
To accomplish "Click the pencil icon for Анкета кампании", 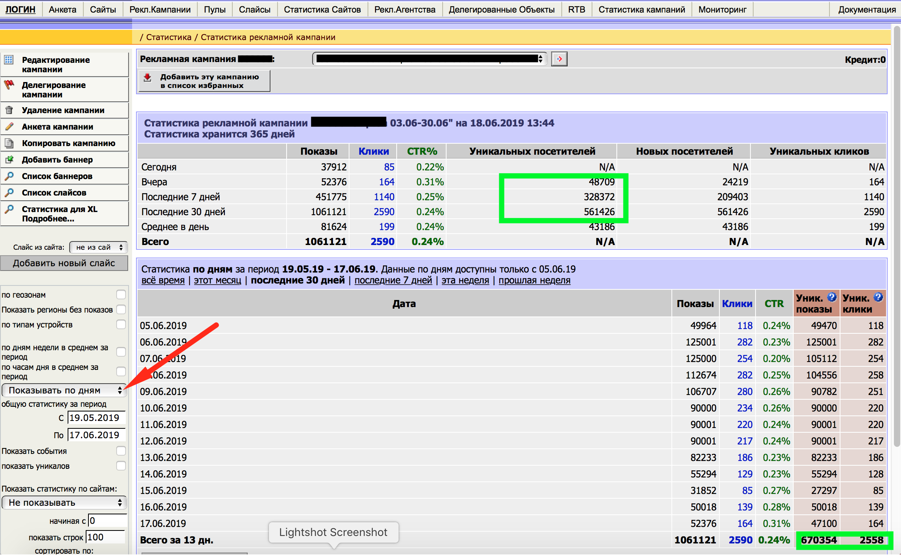I will [x=9, y=126].
